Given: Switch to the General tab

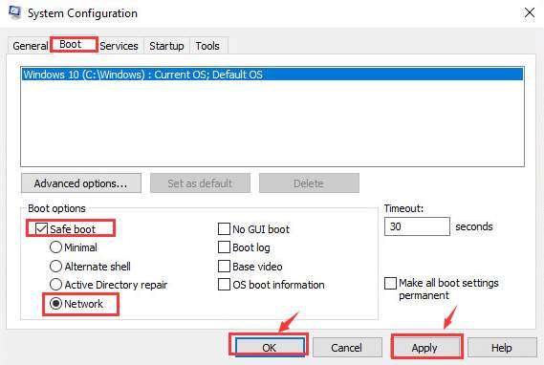Looking at the screenshot, I should [x=30, y=46].
